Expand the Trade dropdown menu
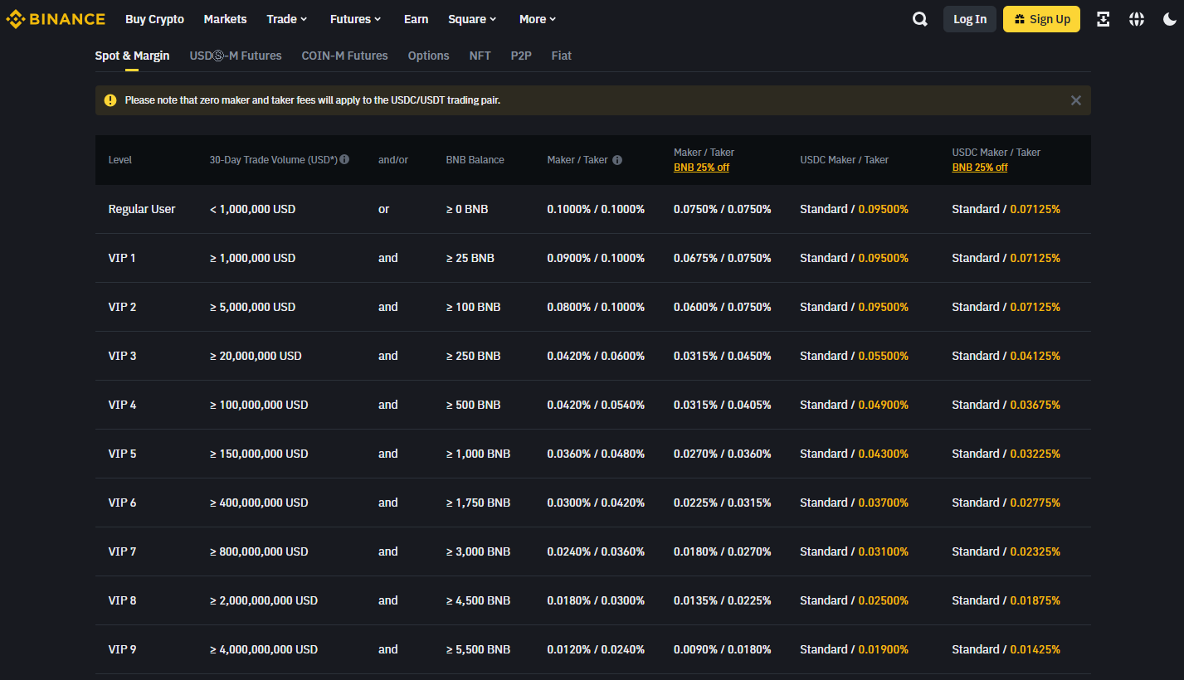Viewport: 1184px width, 680px height. pyautogui.click(x=287, y=19)
